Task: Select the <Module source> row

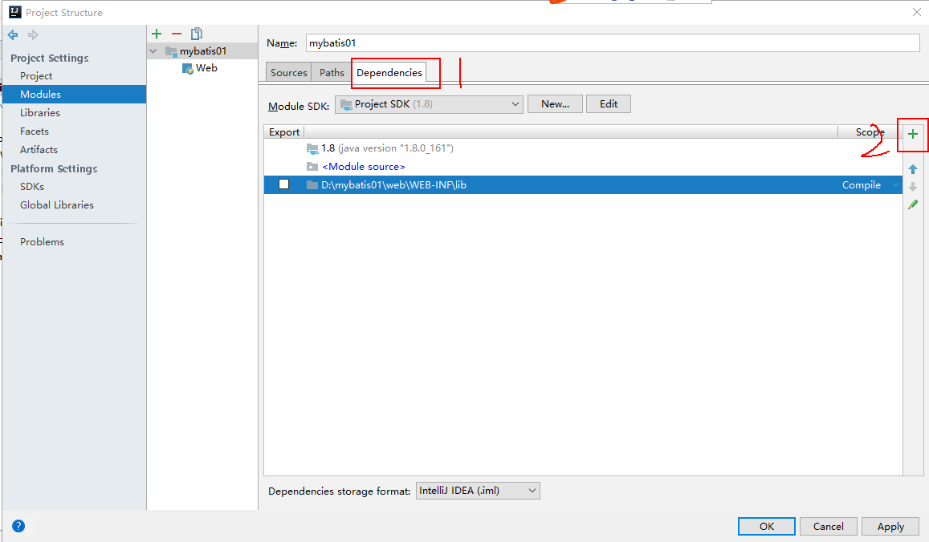Action: (583, 167)
